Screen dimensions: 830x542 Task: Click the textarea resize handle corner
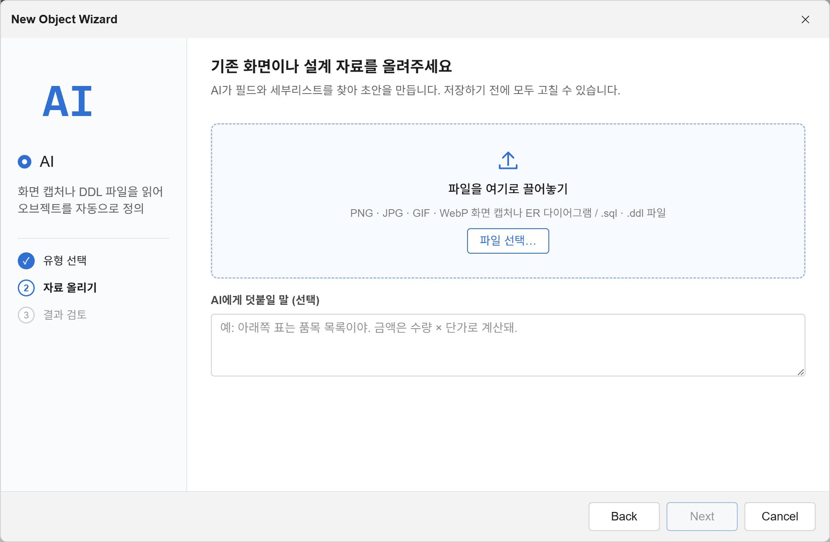coord(800,372)
